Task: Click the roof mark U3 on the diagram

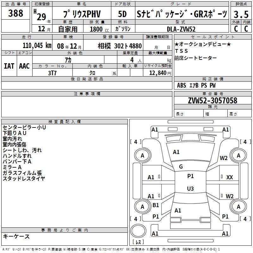Action: pos(190,188)
